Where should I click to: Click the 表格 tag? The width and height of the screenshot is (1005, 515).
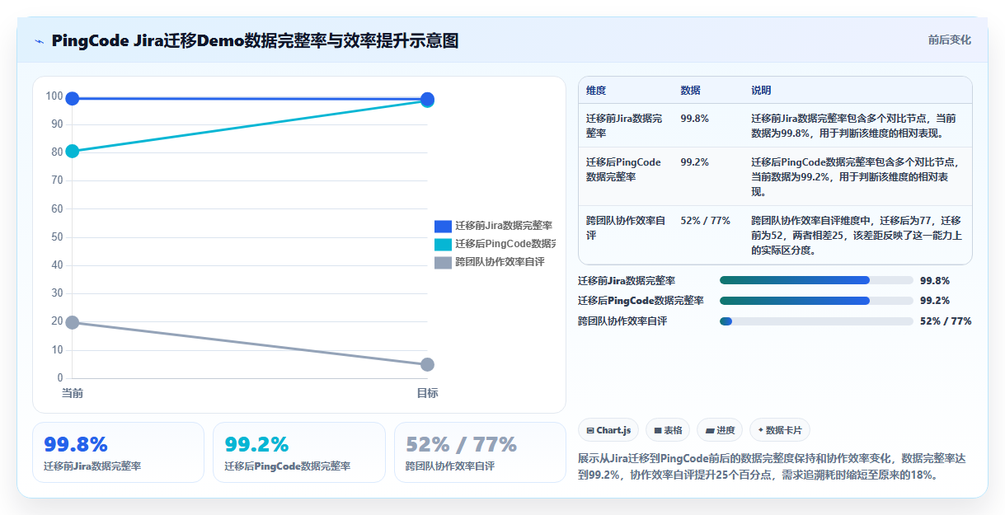click(x=668, y=430)
